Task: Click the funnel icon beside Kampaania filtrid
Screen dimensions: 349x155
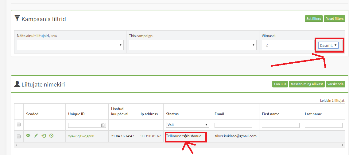Action: tap(17, 19)
